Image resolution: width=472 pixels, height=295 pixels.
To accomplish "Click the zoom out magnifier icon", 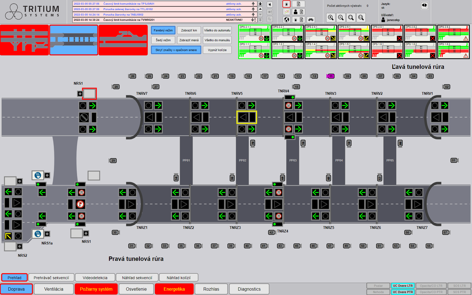I will tap(341, 18).
